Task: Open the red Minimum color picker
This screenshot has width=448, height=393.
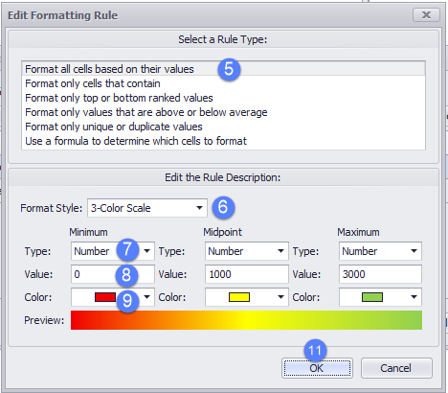Action: pos(113,297)
